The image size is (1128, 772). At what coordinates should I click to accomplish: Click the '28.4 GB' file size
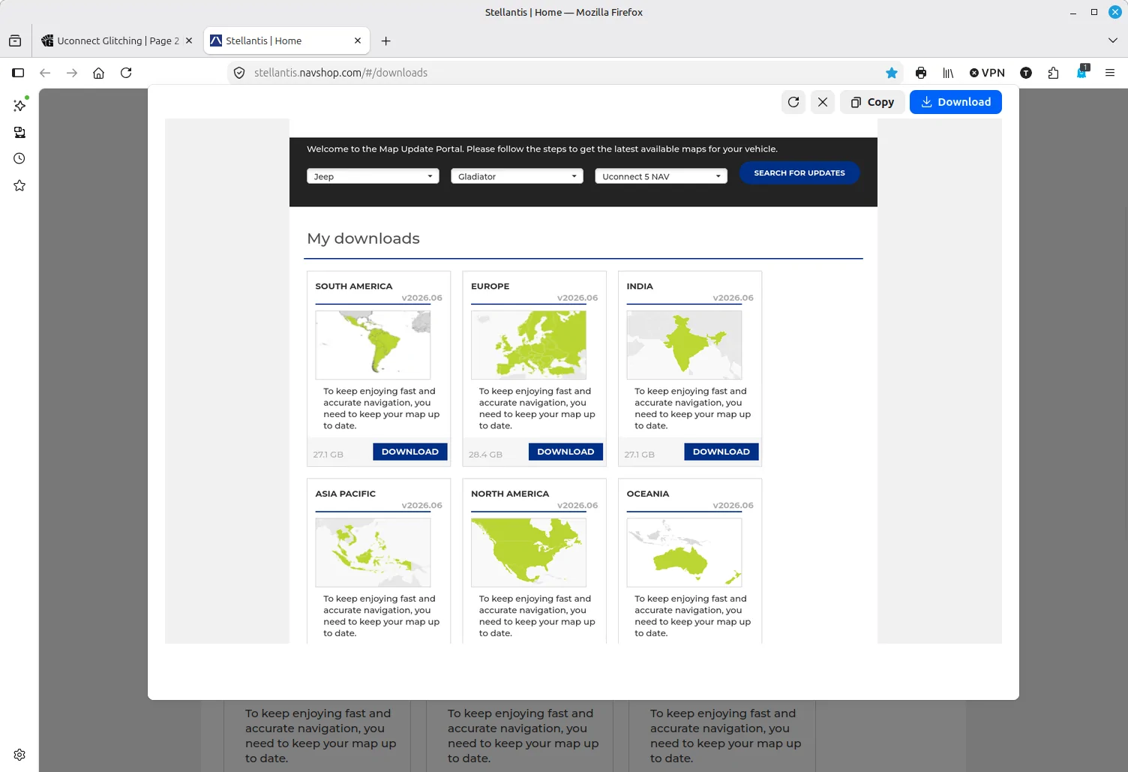point(486,455)
